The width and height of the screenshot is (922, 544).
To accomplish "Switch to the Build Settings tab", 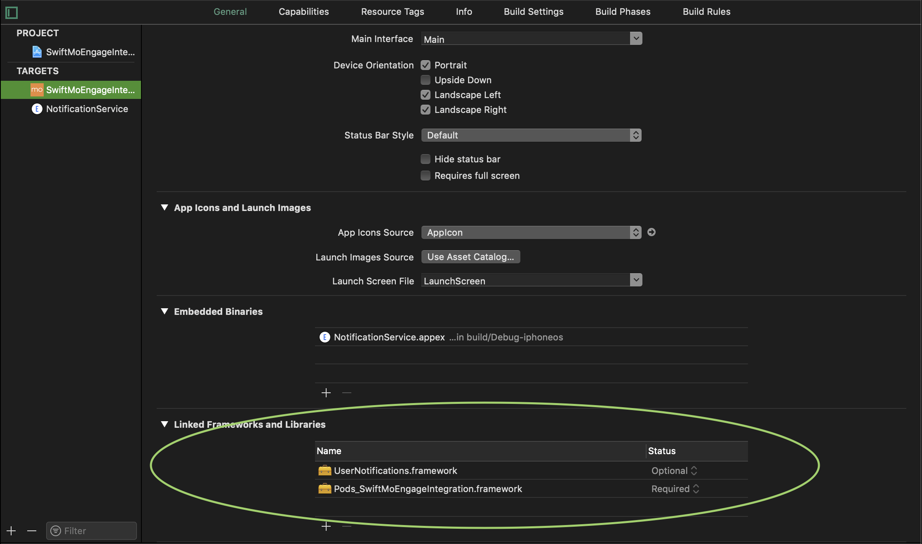I will (533, 12).
